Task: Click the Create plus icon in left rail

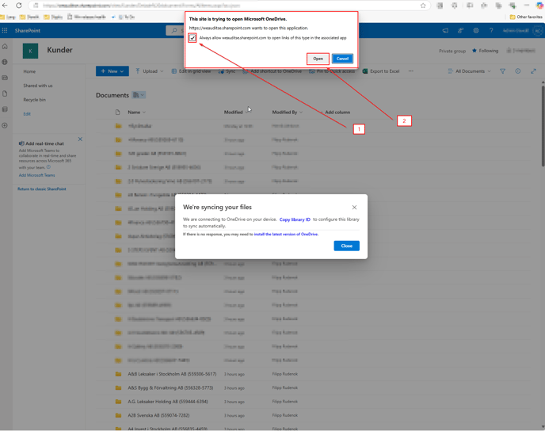Action: (x=5, y=125)
